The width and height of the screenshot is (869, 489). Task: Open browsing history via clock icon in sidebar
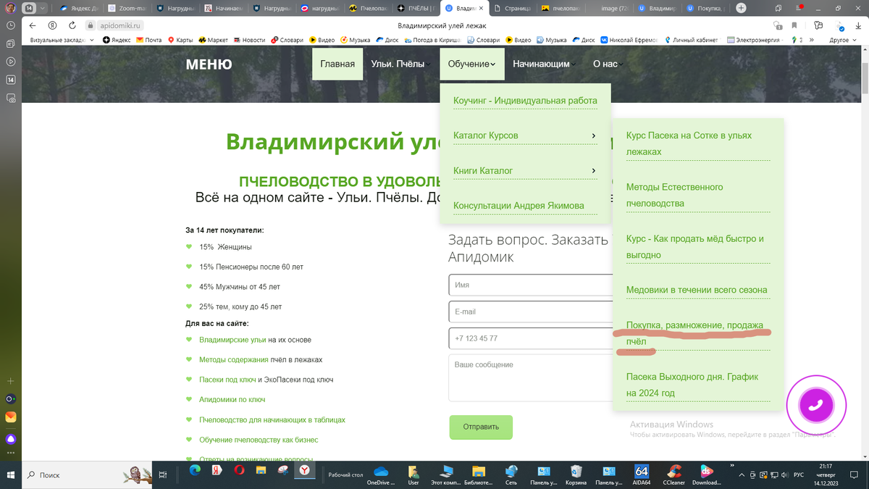pyautogui.click(x=9, y=25)
